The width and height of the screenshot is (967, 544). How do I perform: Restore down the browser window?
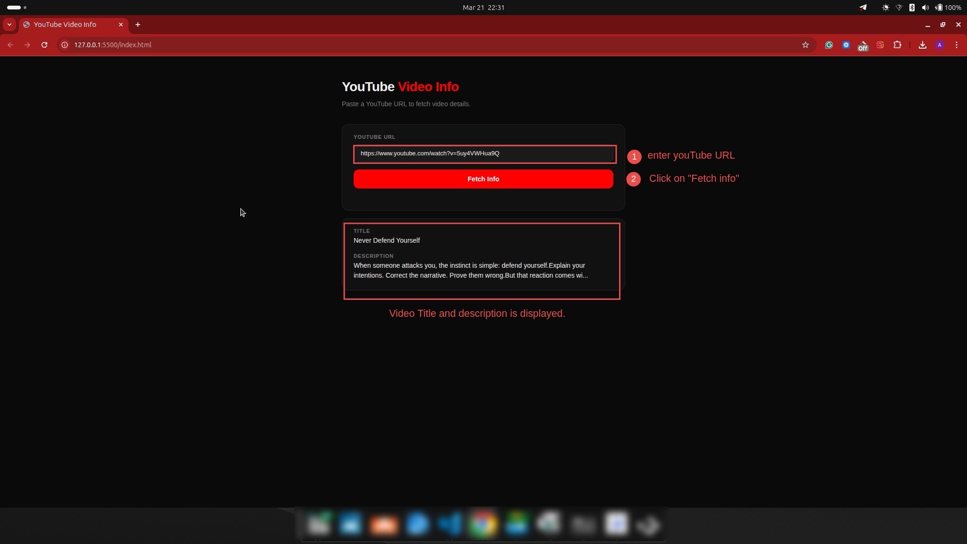(x=943, y=25)
